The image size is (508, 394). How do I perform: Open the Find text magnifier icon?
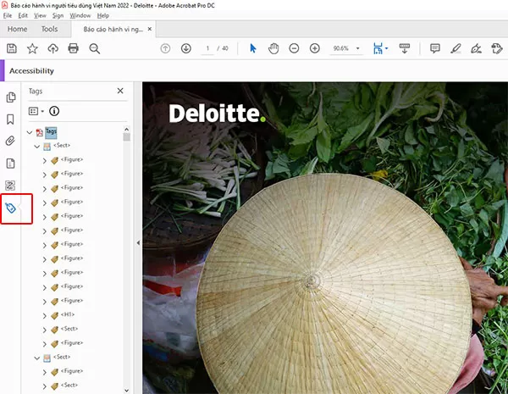click(94, 48)
